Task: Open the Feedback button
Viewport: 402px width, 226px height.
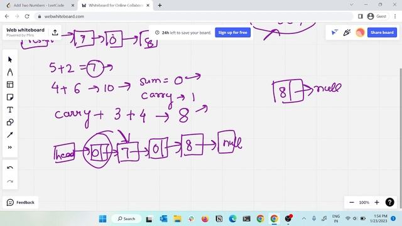Action: (x=21, y=202)
